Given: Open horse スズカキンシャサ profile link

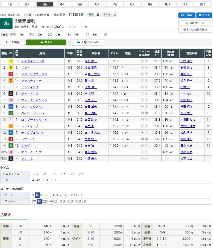Looking at the screenshot, I should 33,61.
